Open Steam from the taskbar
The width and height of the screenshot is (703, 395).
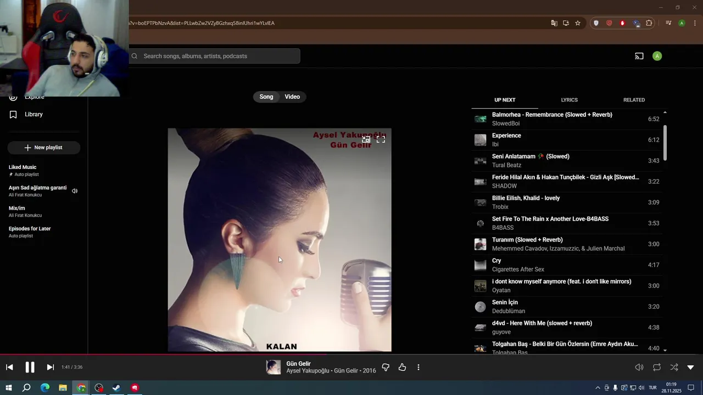coord(116,388)
